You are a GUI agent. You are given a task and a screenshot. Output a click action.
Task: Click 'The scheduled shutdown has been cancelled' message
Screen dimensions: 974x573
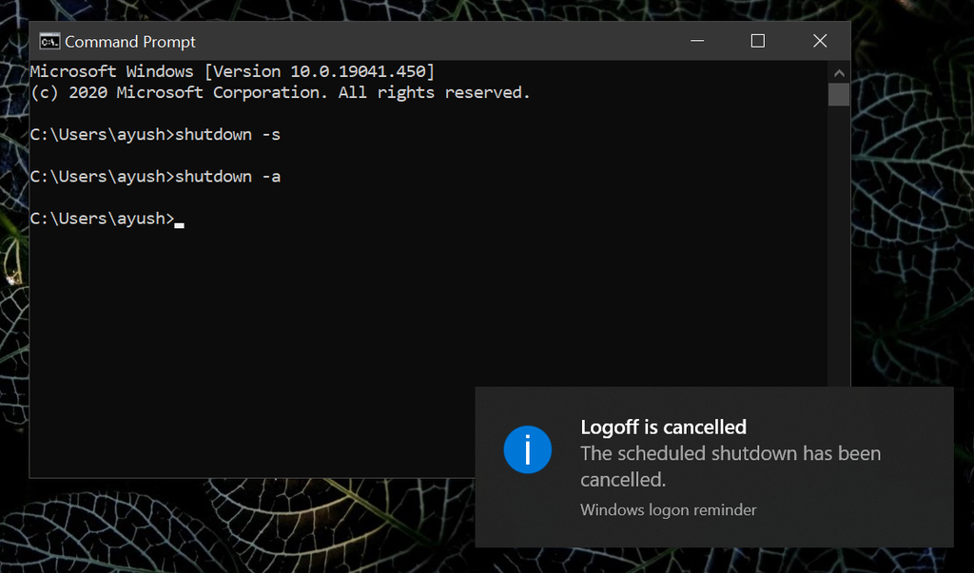point(730,467)
